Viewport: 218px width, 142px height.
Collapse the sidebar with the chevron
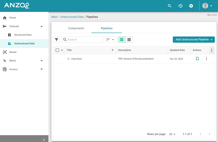tap(44, 140)
